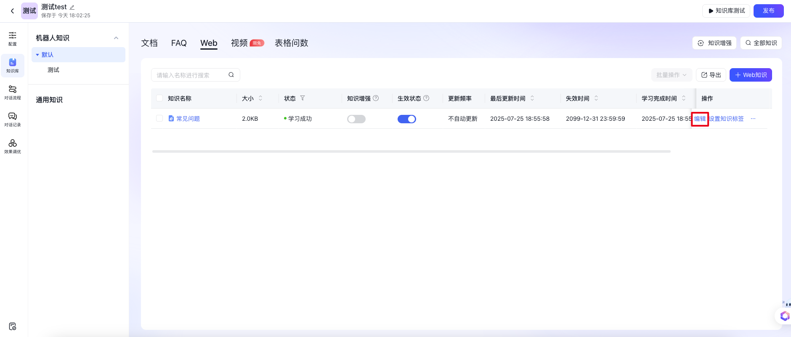The width and height of the screenshot is (791, 337).
Task: Click the 更新频率 column header
Action: [460, 98]
